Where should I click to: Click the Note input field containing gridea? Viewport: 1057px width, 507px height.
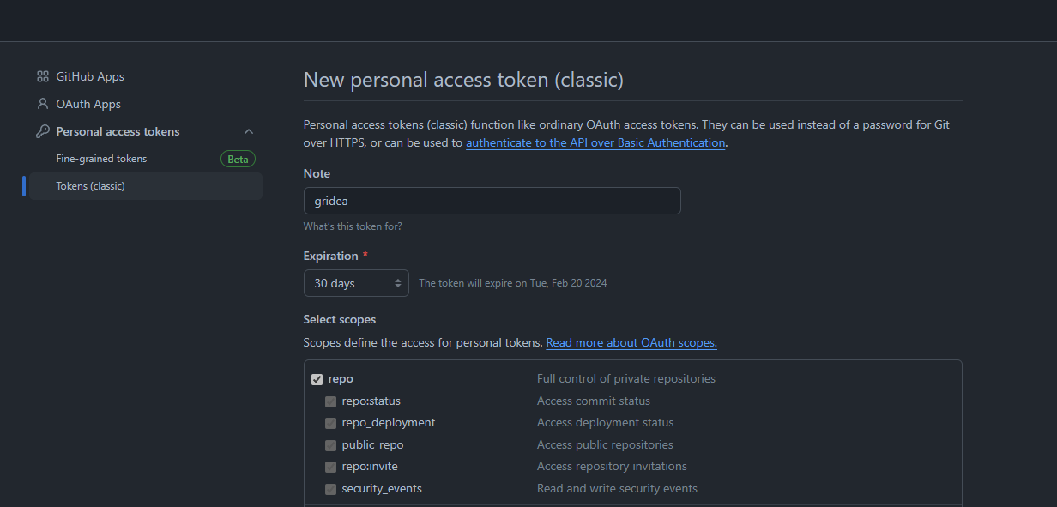click(492, 201)
